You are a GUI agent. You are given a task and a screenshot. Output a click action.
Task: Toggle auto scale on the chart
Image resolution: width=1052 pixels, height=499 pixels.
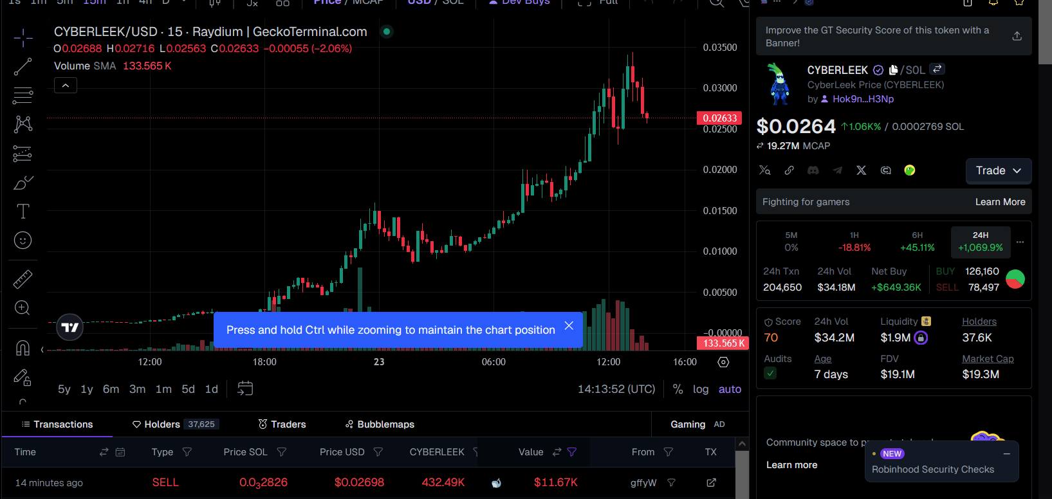730,389
